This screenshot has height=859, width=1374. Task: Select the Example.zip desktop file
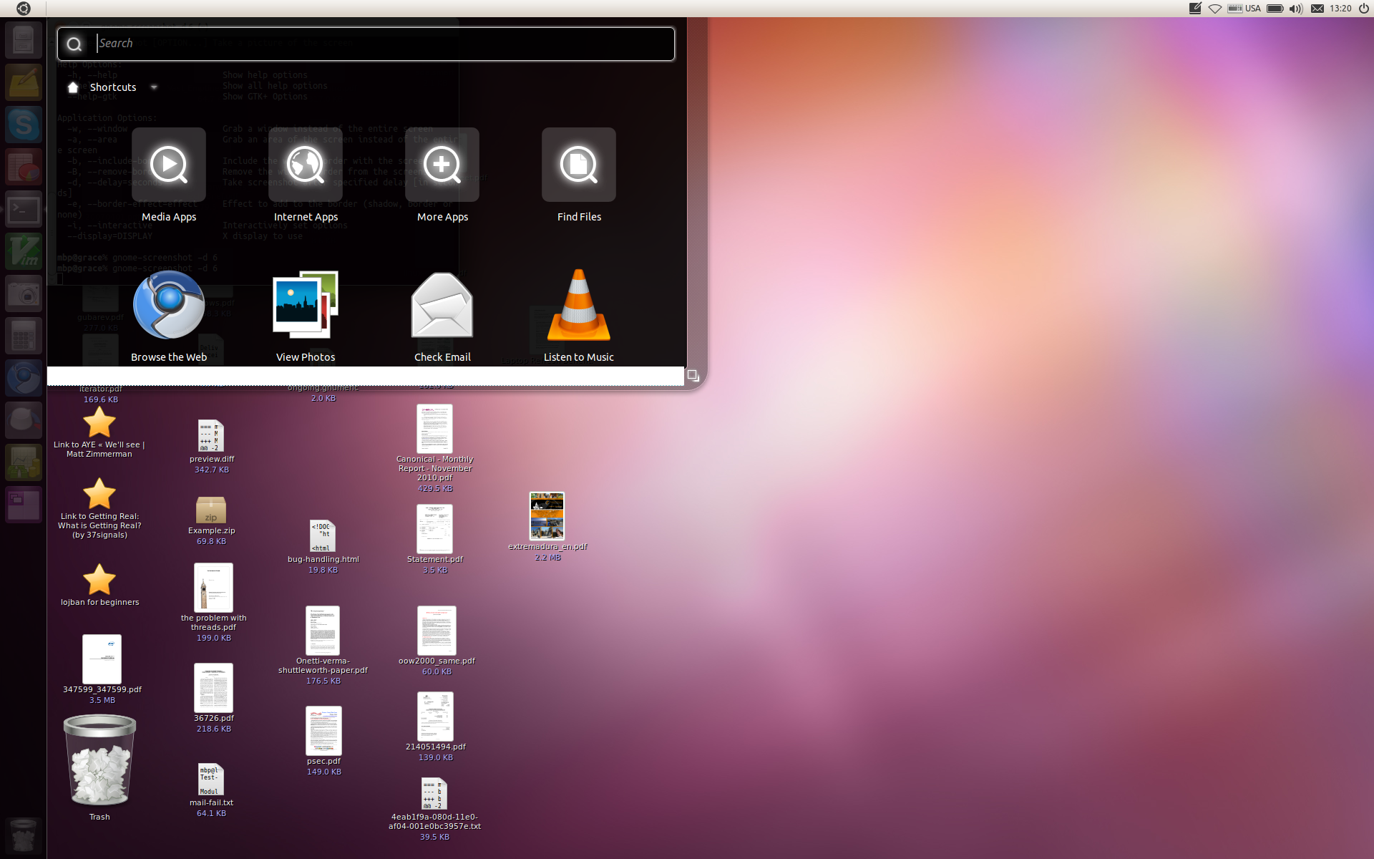pos(211,511)
